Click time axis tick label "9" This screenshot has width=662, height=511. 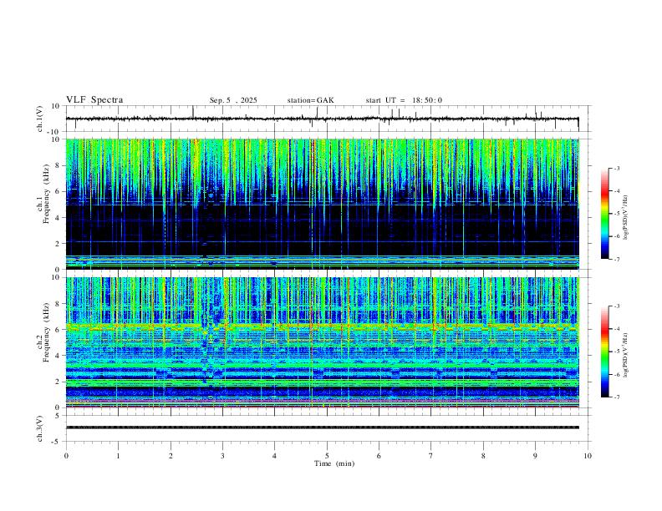pyautogui.click(x=535, y=456)
